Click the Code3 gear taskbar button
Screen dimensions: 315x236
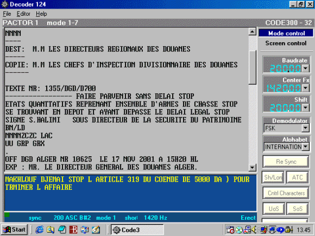137,230
